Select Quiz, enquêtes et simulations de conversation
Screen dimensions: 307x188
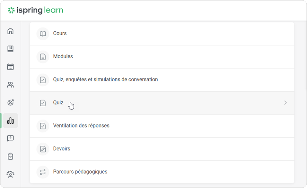point(105,79)
